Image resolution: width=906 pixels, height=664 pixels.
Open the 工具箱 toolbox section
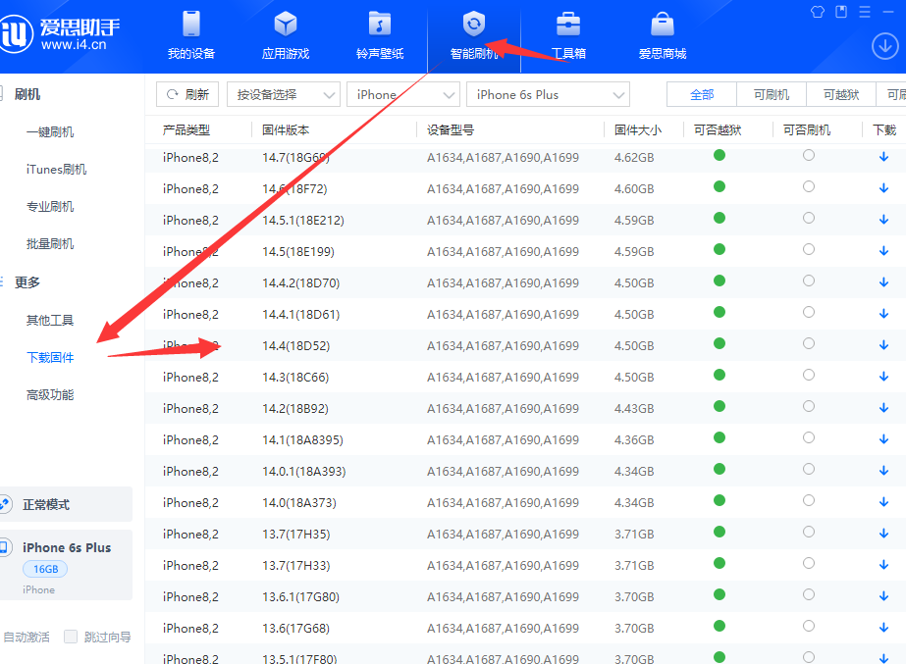coord(568,35)
